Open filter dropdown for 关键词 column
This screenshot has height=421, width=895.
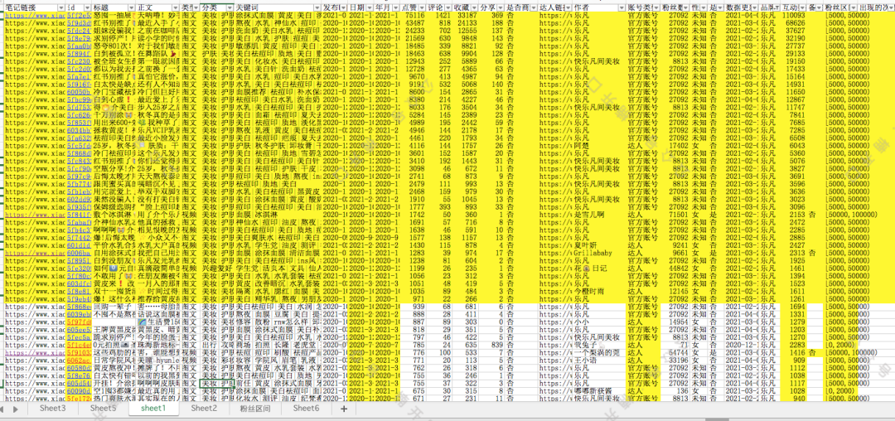[x=317, y=7]
